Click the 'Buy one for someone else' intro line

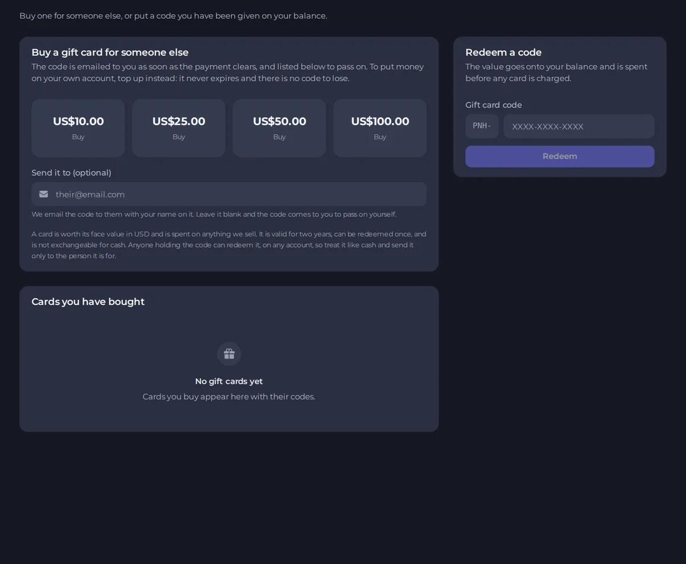click(173, 16)
